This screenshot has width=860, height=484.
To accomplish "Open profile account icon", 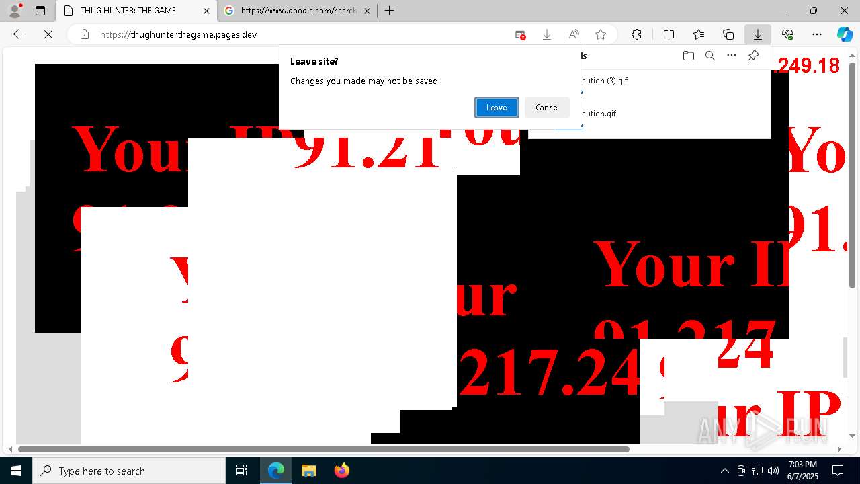I will coord(15,11).
